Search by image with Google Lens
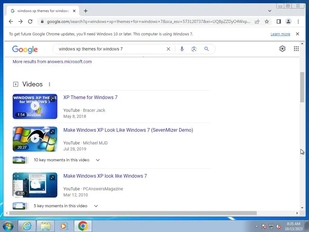The height and width of the screenshot is (232, 309). pos(194,49)
